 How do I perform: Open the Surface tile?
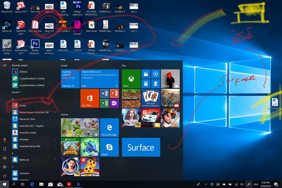[141, 147]
